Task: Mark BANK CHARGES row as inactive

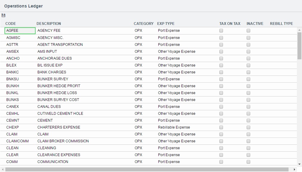Action: (x=248, y=72)
